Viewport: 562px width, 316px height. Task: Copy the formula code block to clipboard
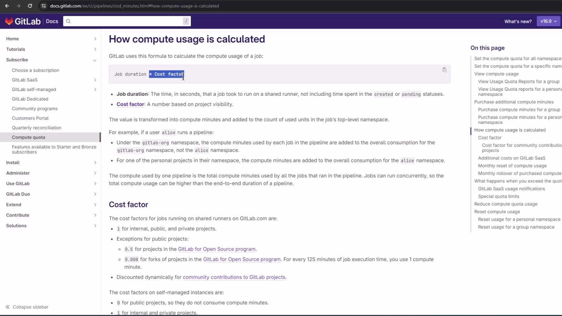pyautogui.click(x=444, y=70)
